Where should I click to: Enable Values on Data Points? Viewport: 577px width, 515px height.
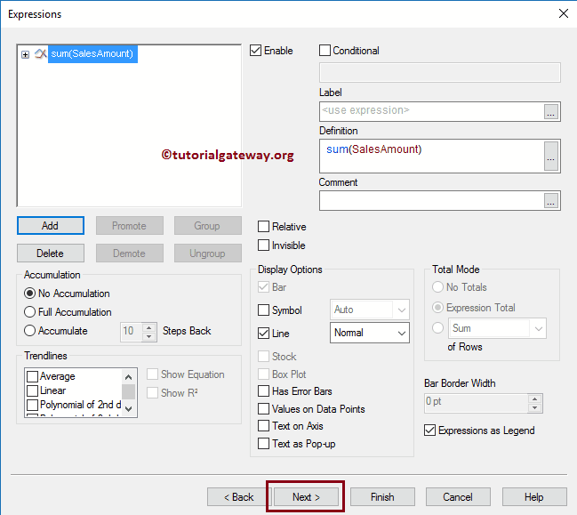click(x=263, y=408)
